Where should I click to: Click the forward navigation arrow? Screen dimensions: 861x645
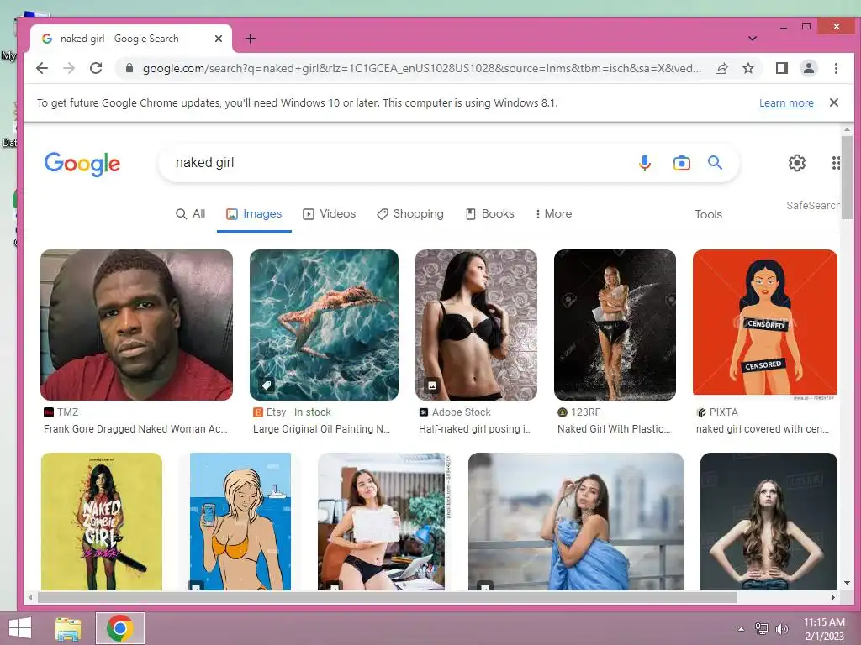[69, 68]
